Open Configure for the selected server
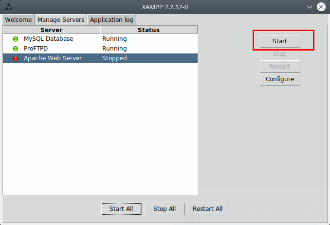 [280, 79]
